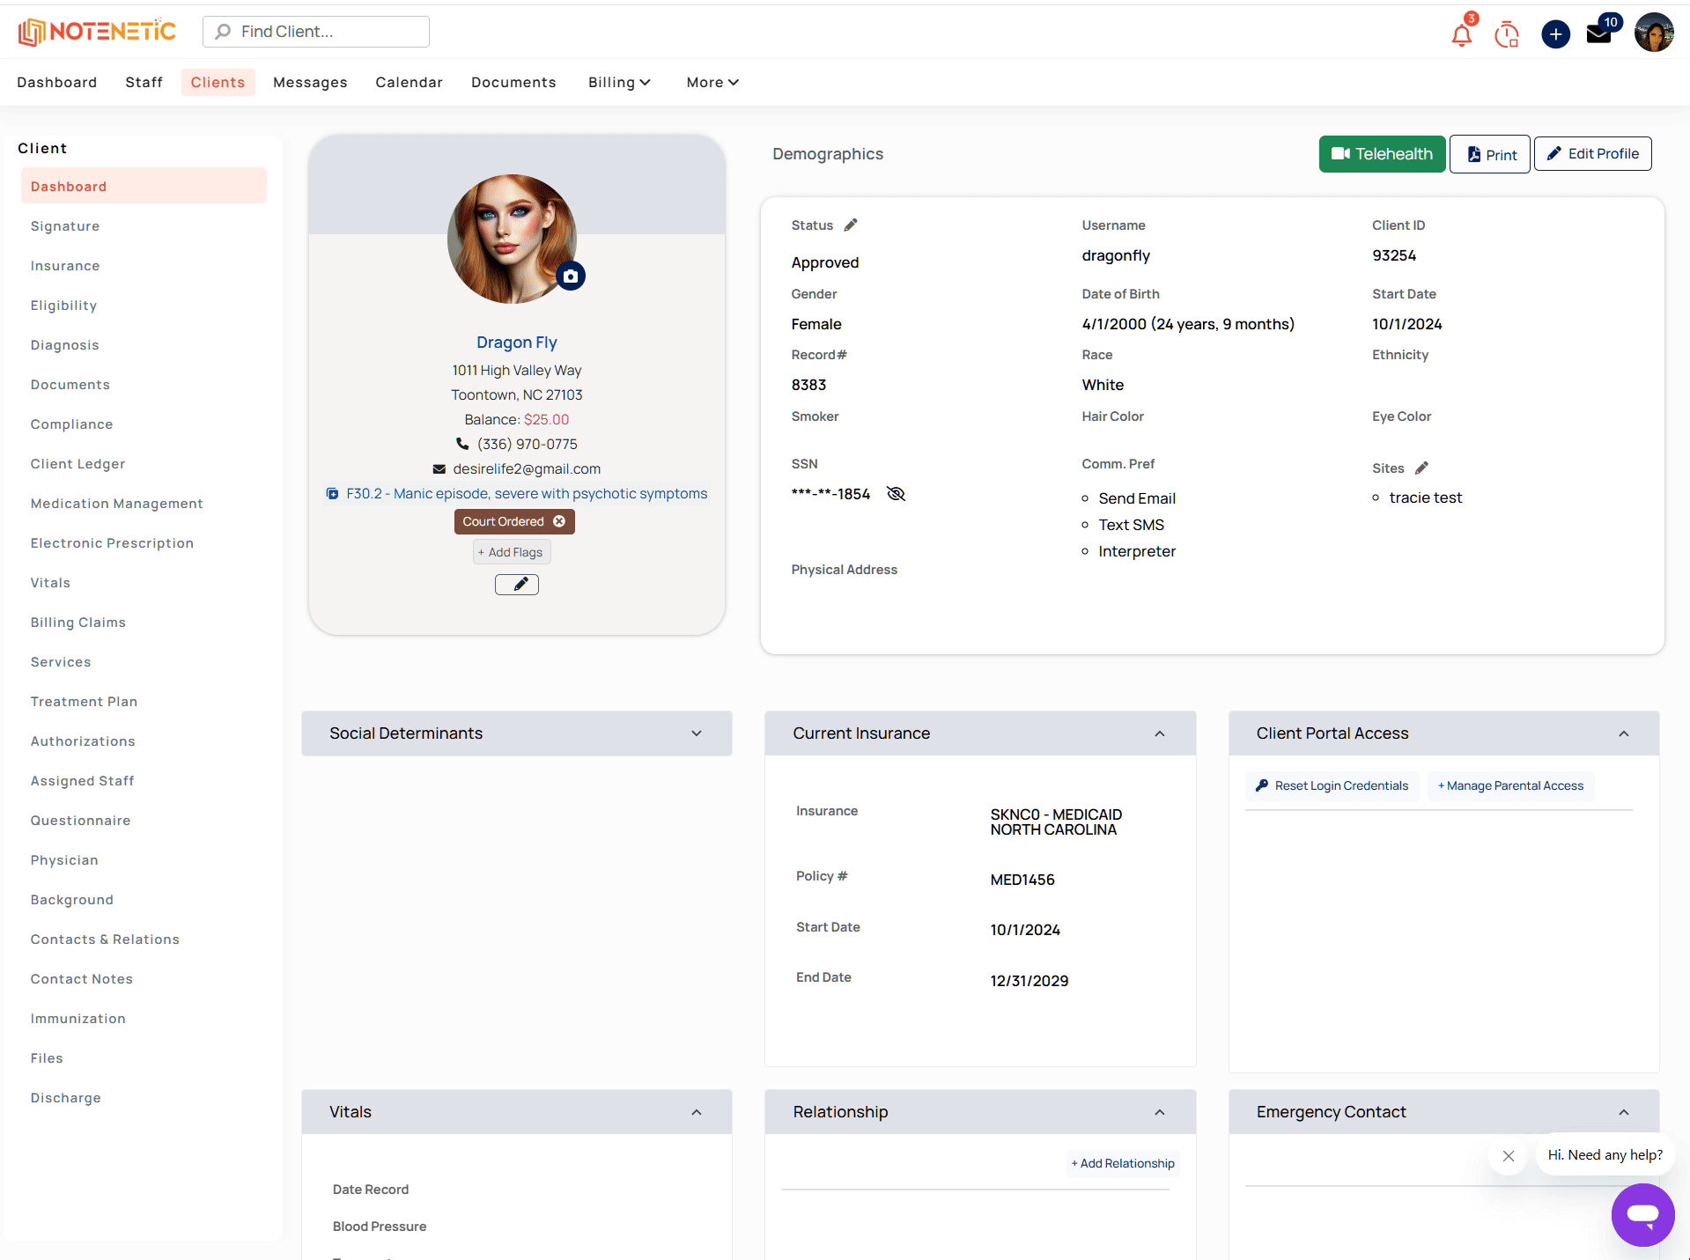The width and height of the screenshot is (1690, 1260).
Task: Click the blue plus add icon
Action: (x=1555, y=34)
